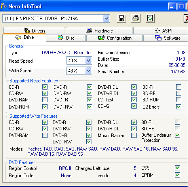Toggle the Buffer Underrun Protection checkbox
The height and width of the screenshot is (187, 188).
(x=177, y=135)
